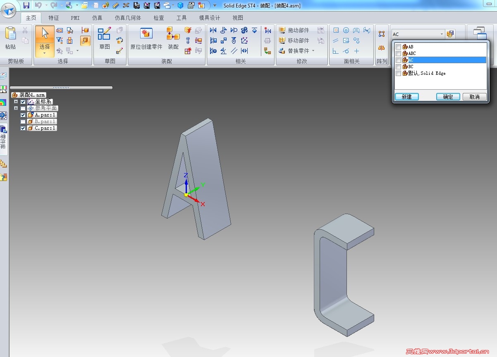This screenshot has height=357, width=497.
Task: Toggle the 坐标系 visibility checkbox
Action: click(23, 102)
